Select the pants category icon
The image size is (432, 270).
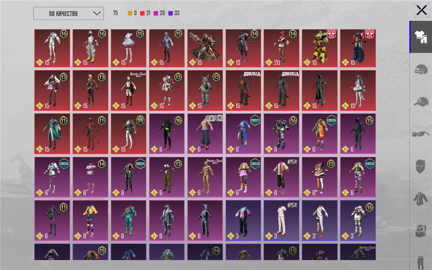click(420, 261)
